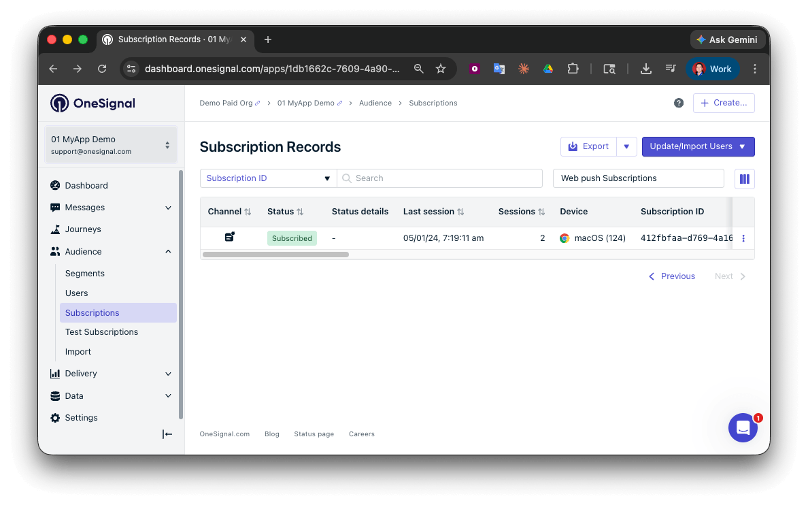The width and height of the screenshot is (808, 505).
Task: Click the Chrome browser icon in Device cell
Action: [x=565, y=238]
